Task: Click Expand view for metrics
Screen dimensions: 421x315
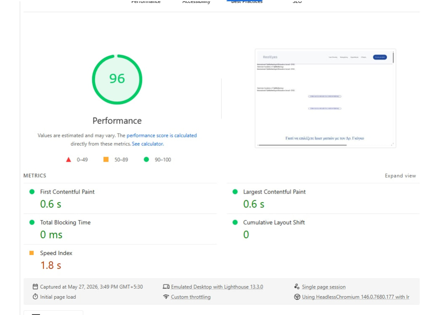Action: tap(400, 176)
